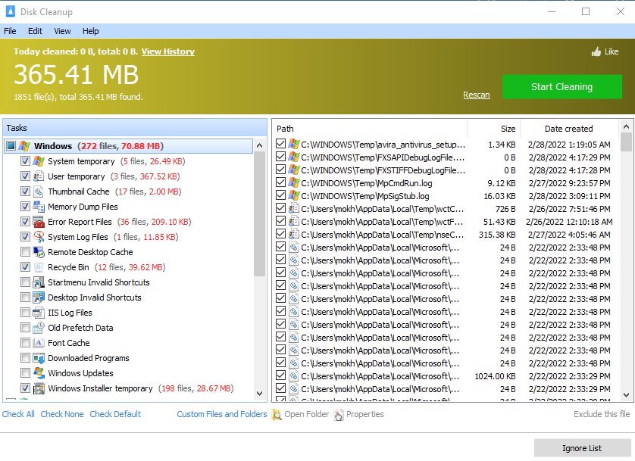Image resolution: width=635 pixels, height=461 pixels.
Task: Click the Rescan link
Action: click(477, 95)
